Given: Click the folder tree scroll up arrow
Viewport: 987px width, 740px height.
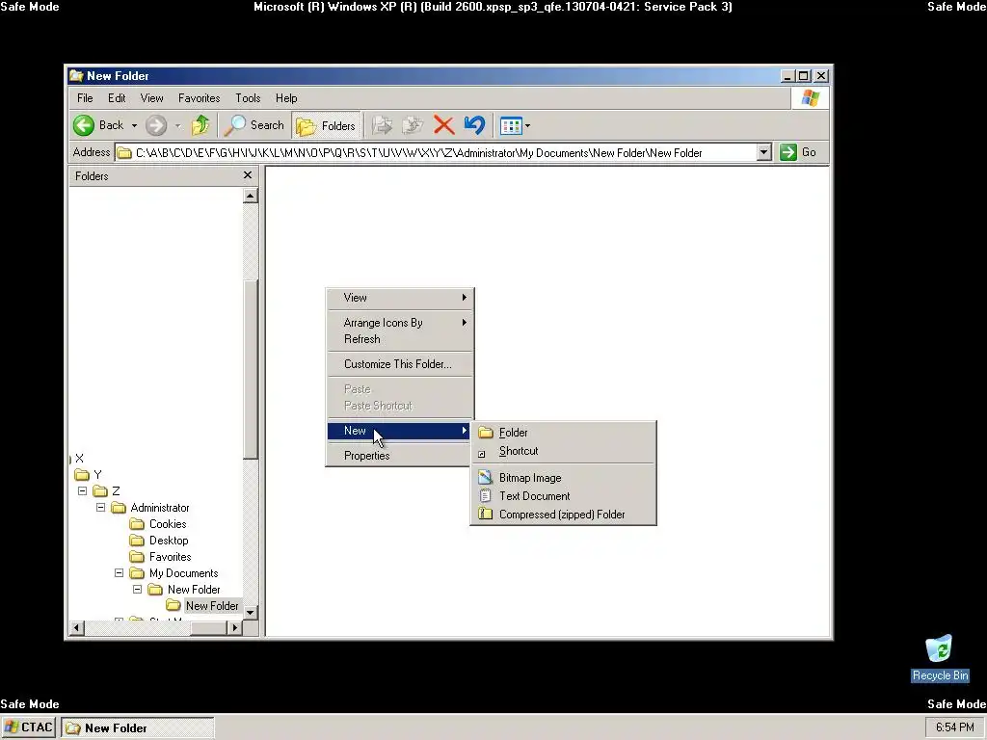Looking at the screenshot, I should pos(251,196).
